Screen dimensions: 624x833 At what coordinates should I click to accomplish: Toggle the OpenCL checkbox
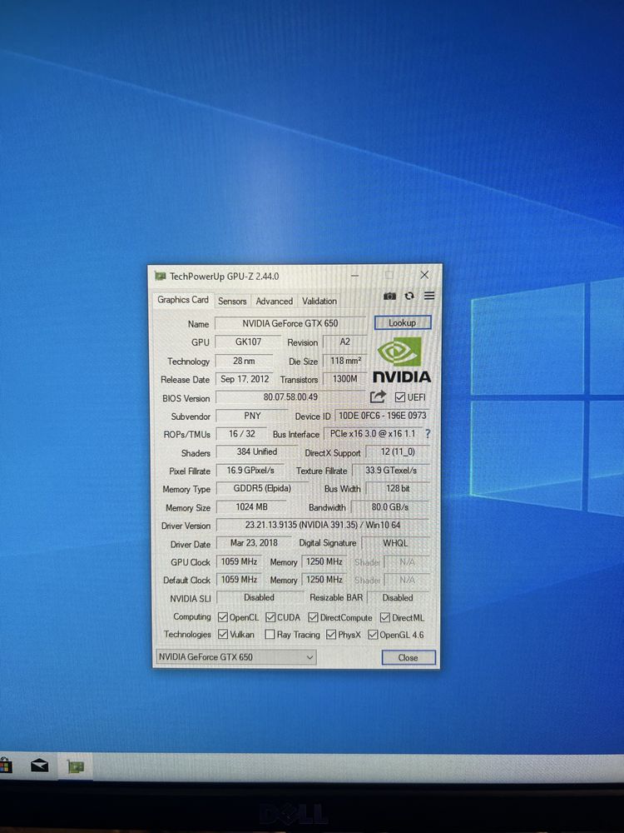point(223,617)
